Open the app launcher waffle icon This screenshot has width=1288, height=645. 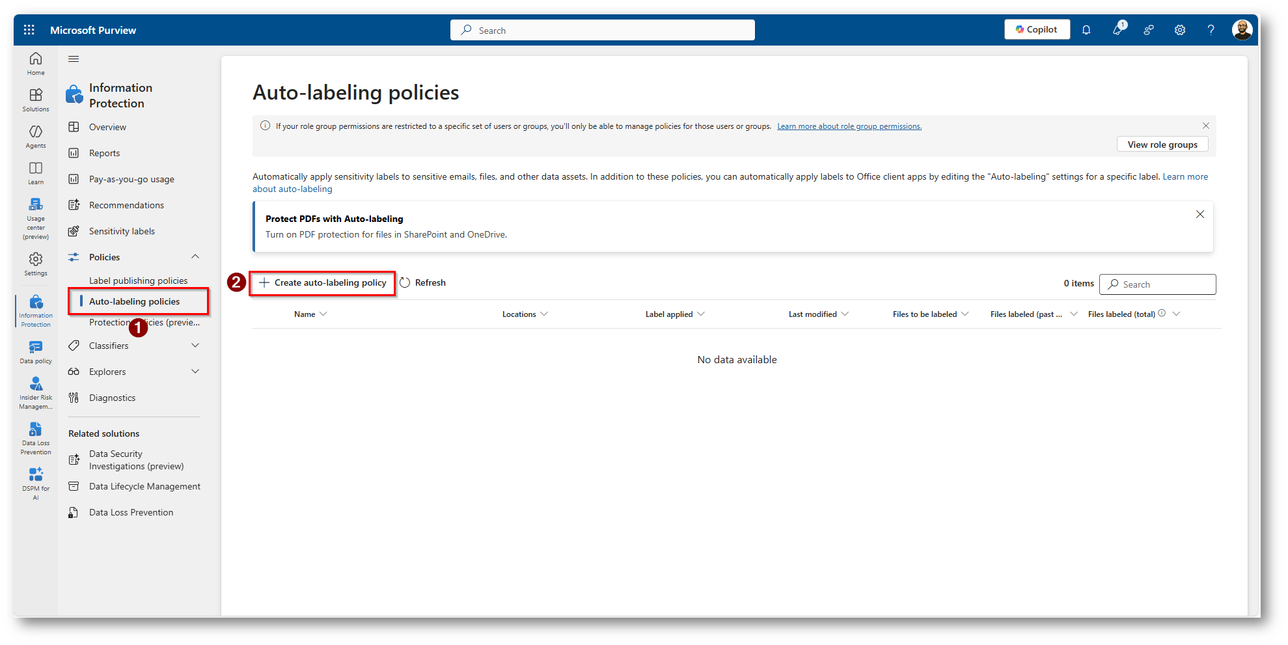(29, 30)
